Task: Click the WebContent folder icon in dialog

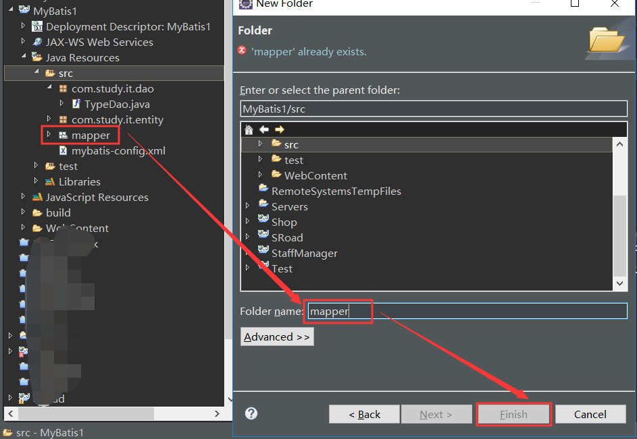Action: [277, 174]
